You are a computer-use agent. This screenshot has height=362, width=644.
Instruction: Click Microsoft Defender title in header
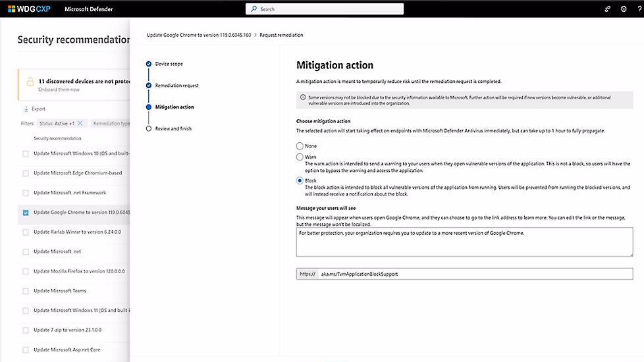point(89,9)
